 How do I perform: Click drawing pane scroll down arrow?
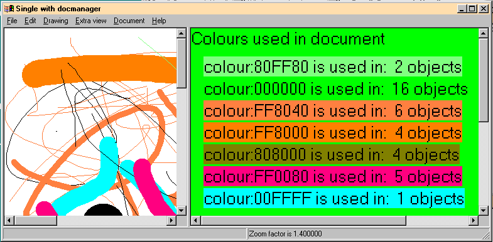[181, 210]
